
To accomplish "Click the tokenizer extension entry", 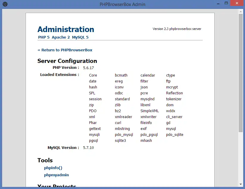I will (174, 99).
